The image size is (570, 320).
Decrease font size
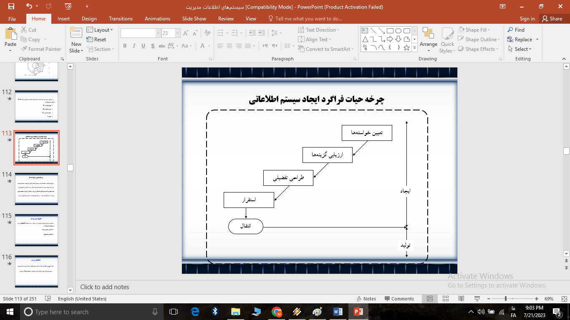[194, 33]
